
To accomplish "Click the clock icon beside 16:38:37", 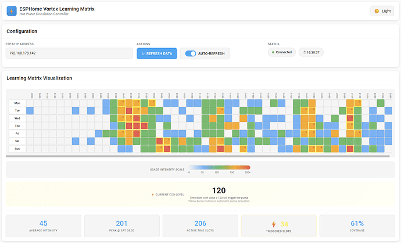I will click(x=304, y=52).
